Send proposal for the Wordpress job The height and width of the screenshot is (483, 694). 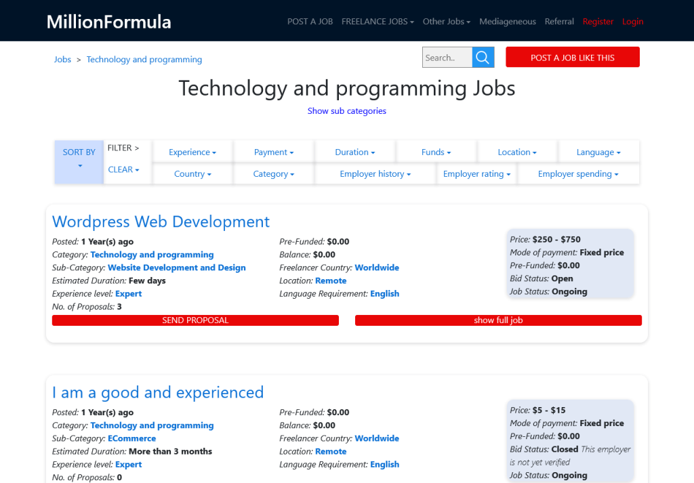195,320
